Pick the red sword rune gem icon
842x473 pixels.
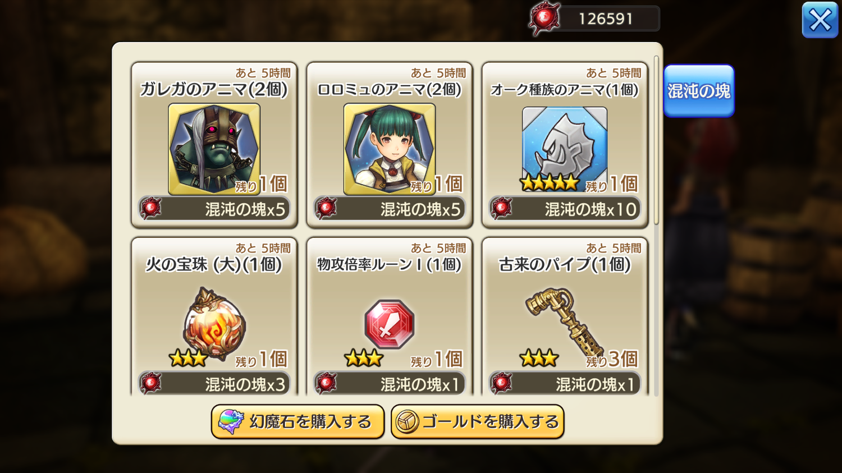tap(390, 324)
